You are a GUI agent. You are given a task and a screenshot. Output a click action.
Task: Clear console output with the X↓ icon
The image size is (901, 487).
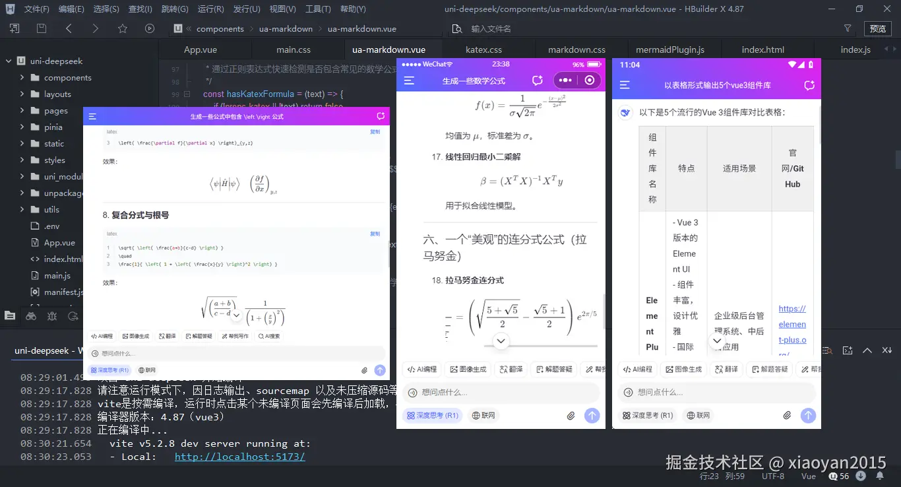pyautogui.click(x=886, y=350)
